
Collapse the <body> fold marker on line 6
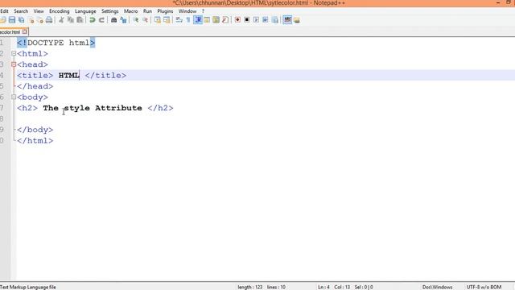[x=14, y=97]
